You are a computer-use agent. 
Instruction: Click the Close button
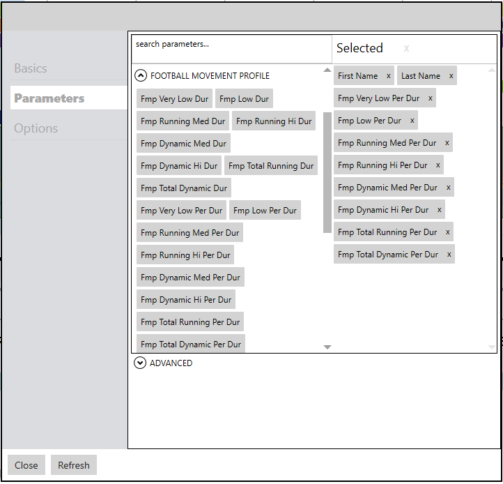point(26,465)
